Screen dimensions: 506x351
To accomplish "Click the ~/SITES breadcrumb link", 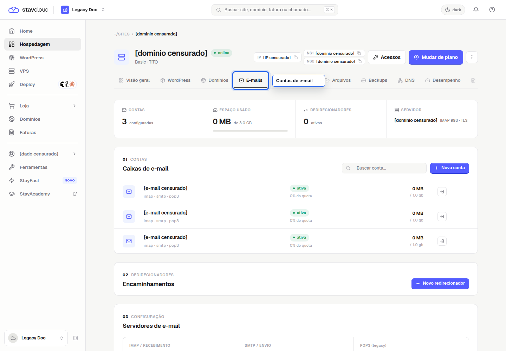I will (122, 34).
